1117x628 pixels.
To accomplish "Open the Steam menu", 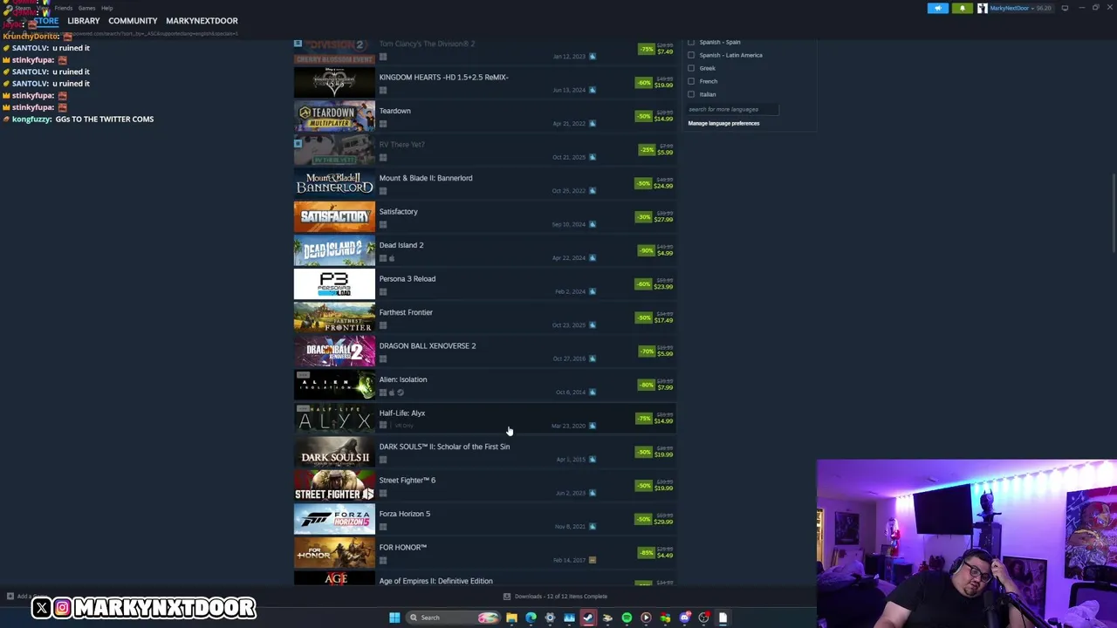I will [x=22, y=8].
